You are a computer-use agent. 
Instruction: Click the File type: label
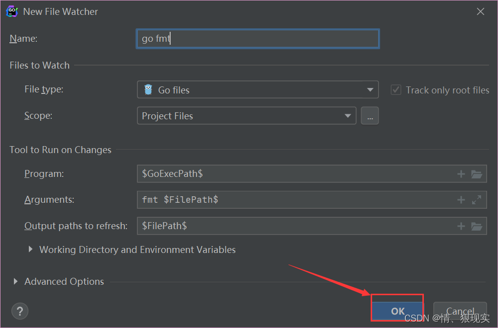pyautogui.click(x=44, y=89)
